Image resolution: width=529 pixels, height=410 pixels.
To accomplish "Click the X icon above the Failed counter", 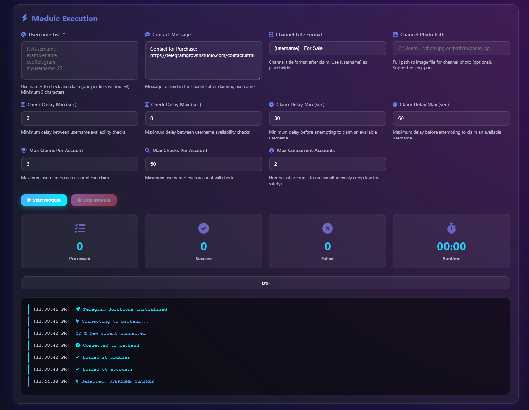I will point(327,228).
